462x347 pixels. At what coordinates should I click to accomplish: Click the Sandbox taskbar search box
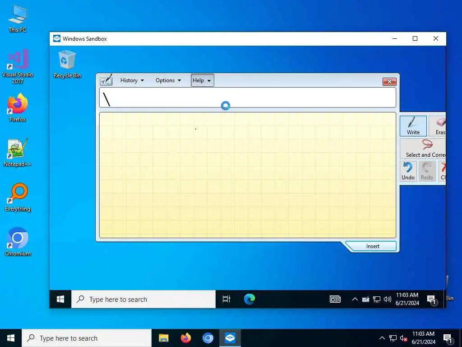(143, 299)
